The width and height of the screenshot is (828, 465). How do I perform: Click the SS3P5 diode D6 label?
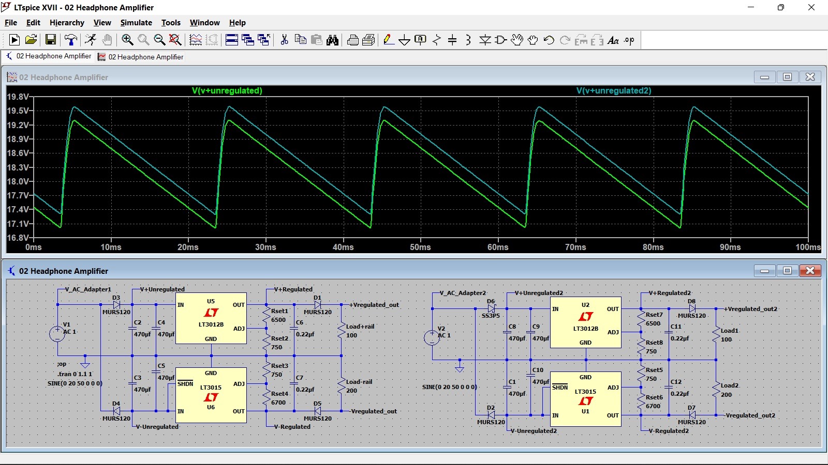[491, 316]
